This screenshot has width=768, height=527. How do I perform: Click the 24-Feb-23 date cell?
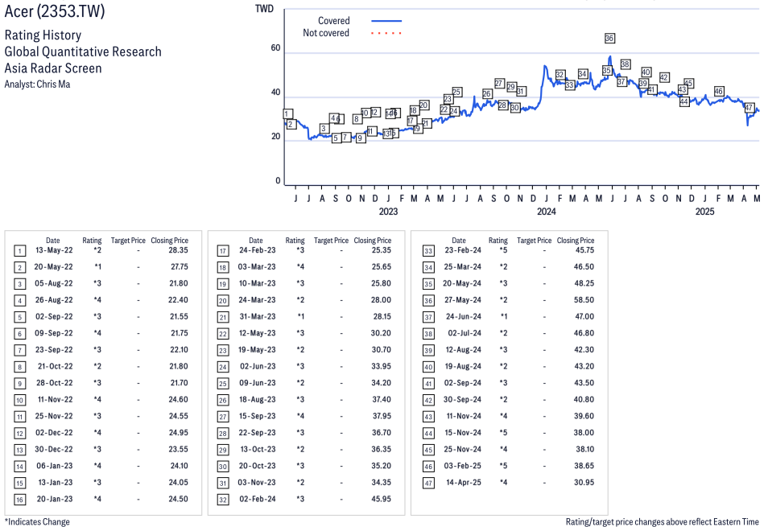(x=257, y=250)
